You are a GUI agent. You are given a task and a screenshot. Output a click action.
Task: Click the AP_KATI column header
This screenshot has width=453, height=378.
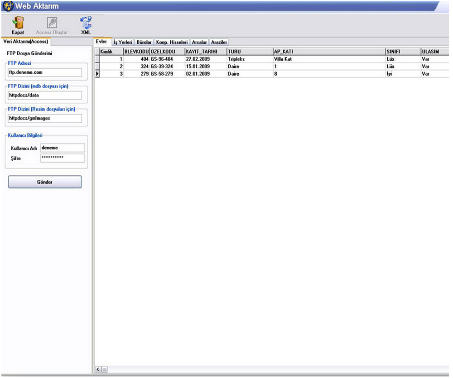coord(329,52)
